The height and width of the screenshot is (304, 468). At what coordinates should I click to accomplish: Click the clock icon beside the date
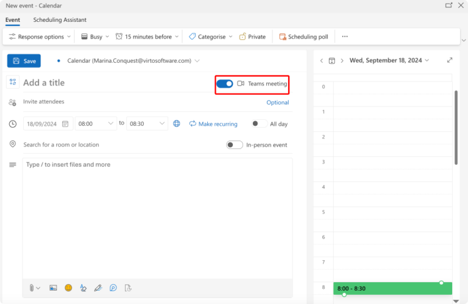13,124
